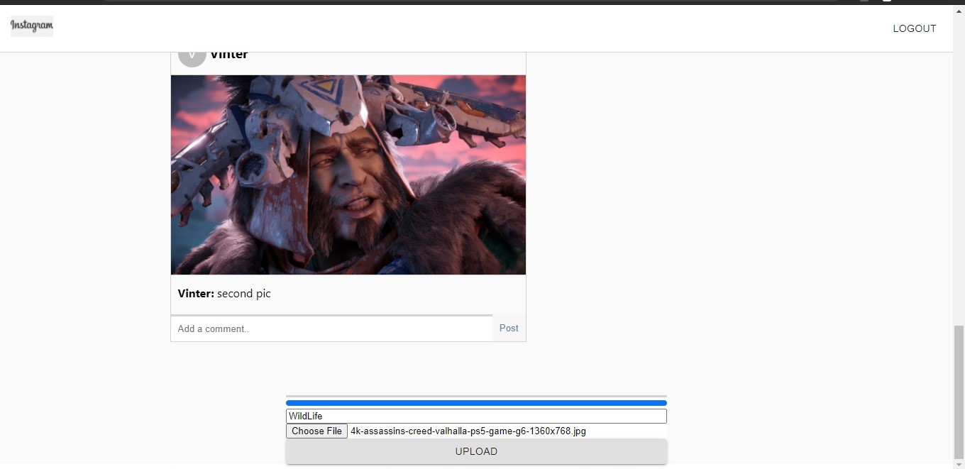Click the Choose File button
The width and height of the screenshot is (965, 469).
pos(316,431)
